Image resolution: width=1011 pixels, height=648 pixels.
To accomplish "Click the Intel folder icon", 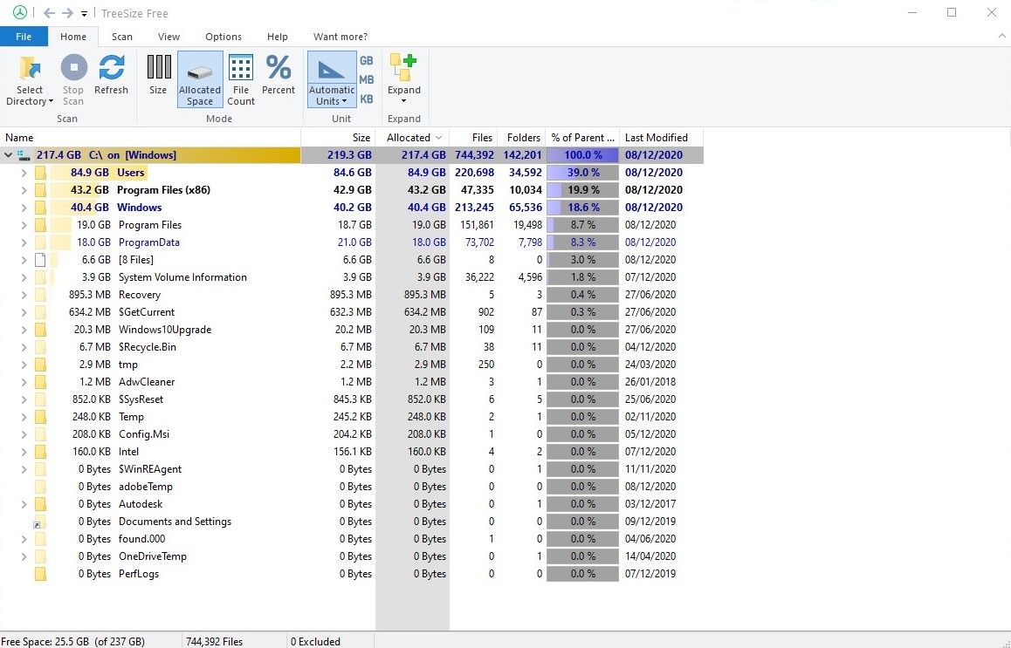I will [x=40, y=452].
